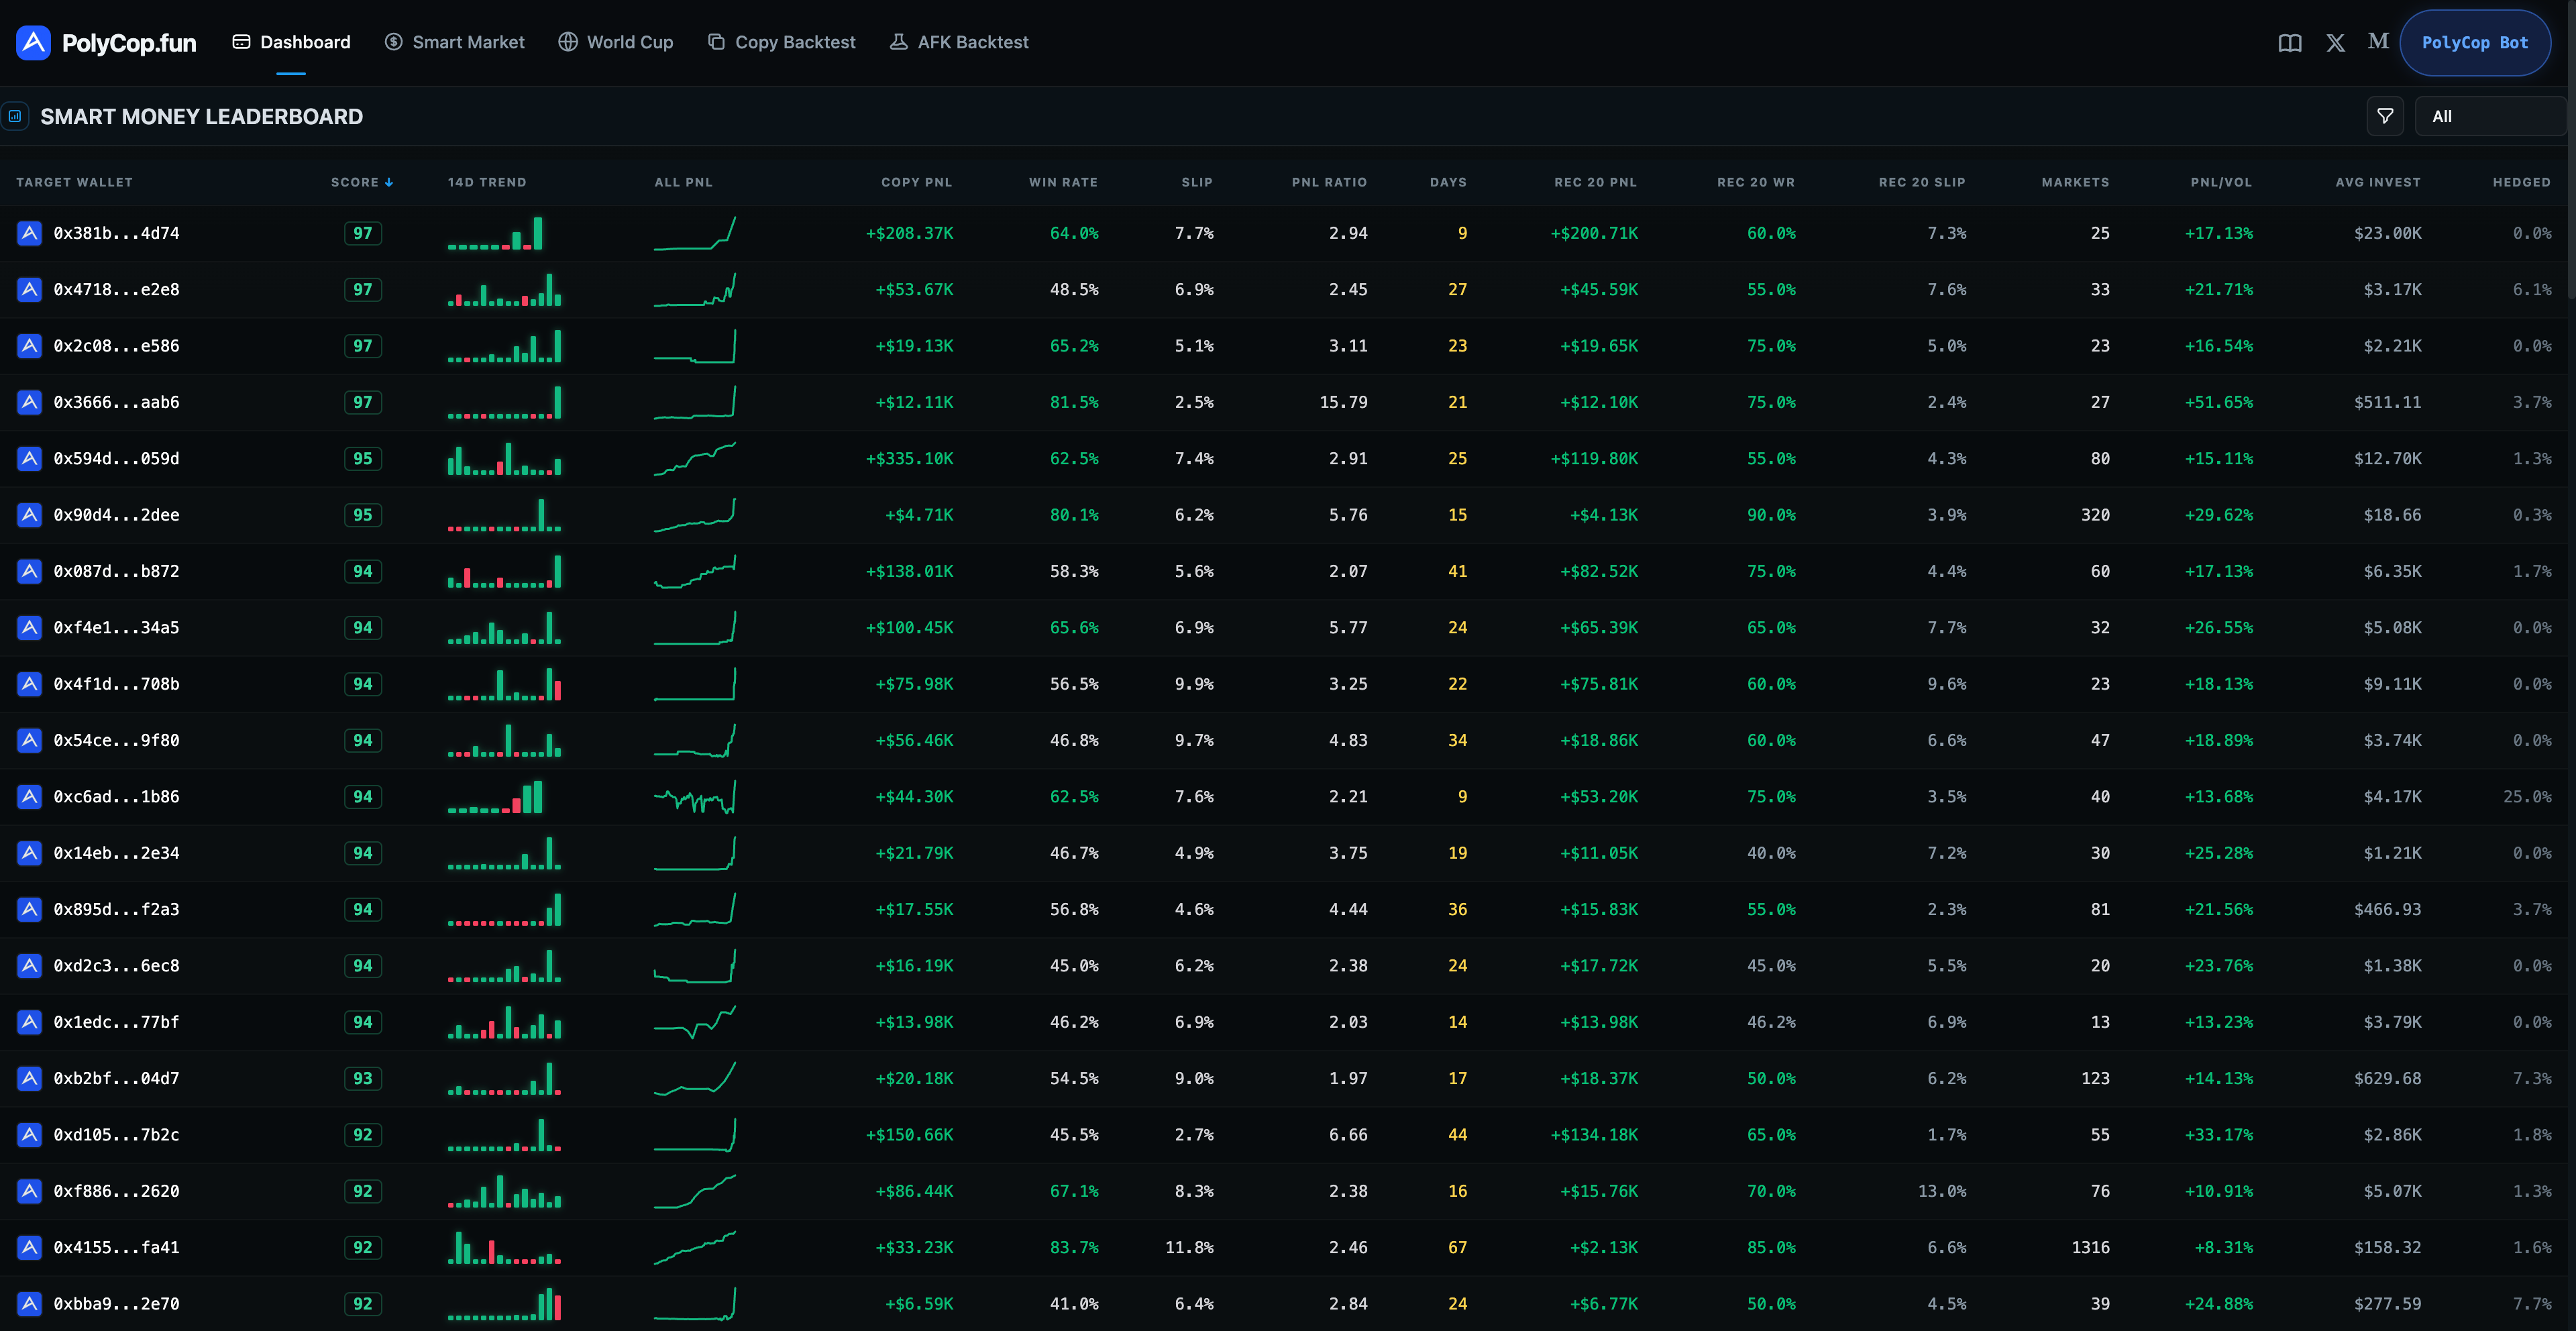Click 14D trend bar chart for 0x381b...4d74
Image resolution: width=2576 pixels, height=1331 pixels.
[x=496, y=233]
